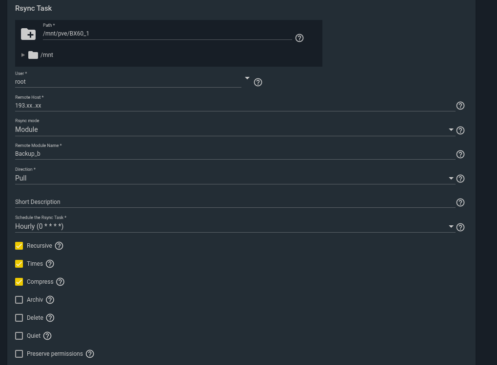Show help for Remote Module Name

460,154
